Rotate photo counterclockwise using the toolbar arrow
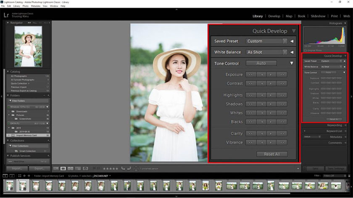The width and height of the screenshot is (353, 198). (x=123, y=168)
